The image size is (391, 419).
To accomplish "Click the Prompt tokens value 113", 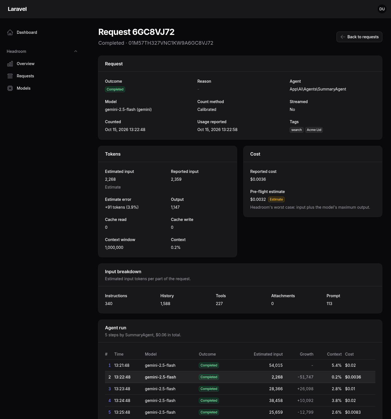I will (x=329, y=304).
